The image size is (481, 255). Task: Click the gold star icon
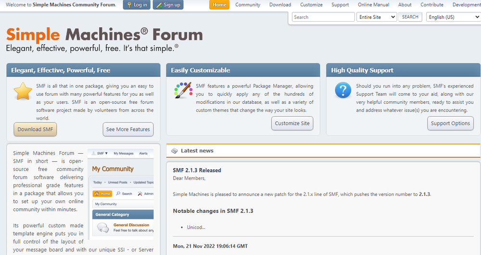click(23, 91)
